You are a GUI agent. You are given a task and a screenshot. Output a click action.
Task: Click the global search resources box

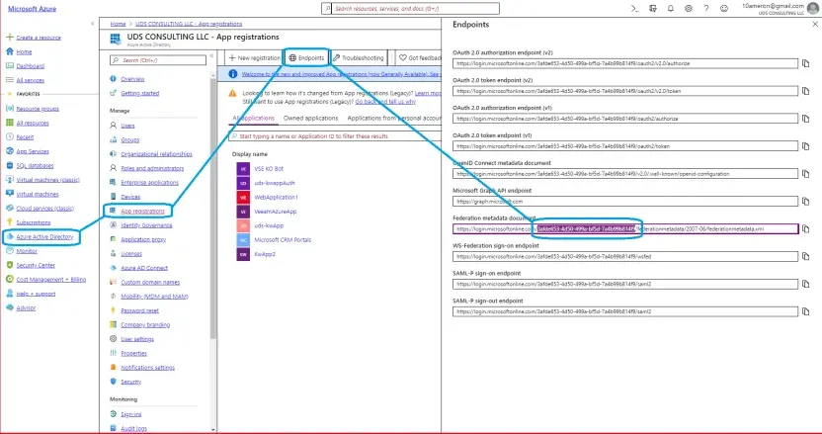point(410,8)
